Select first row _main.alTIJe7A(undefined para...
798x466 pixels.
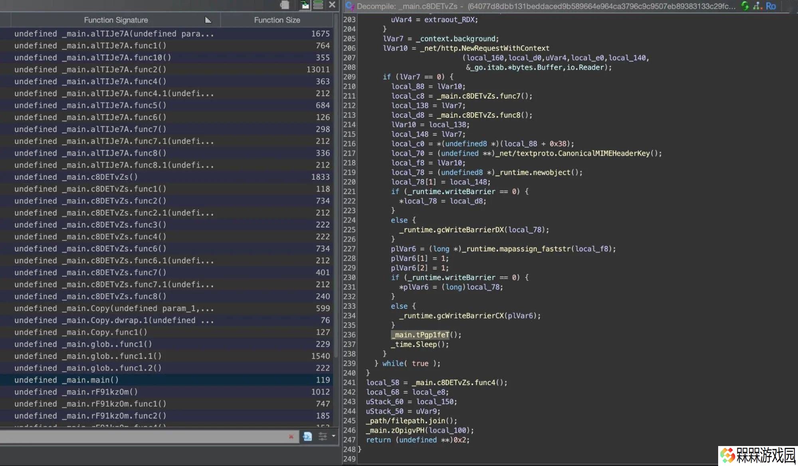pyautogui.click(x=166, y=34)
